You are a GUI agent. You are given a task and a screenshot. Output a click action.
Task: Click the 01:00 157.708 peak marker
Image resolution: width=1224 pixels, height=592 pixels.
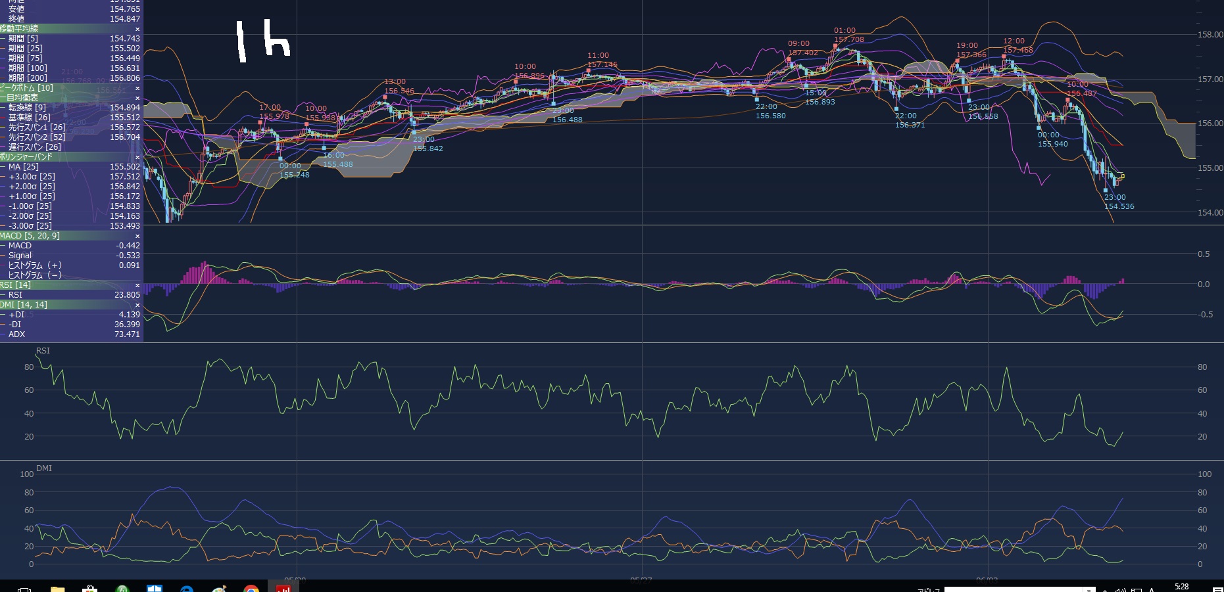coord(836,46)
